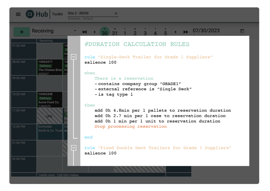
Task: Collapse the Fixed Double Deck Trailers rule
Action: click(x=74, y=148)
